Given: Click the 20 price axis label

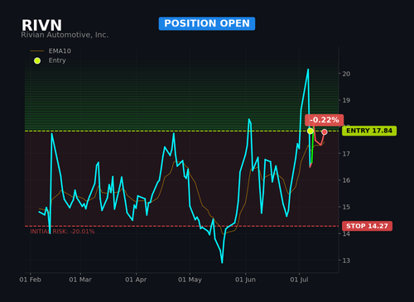Looking at the screenshot, I should click(x=346, y=74).
